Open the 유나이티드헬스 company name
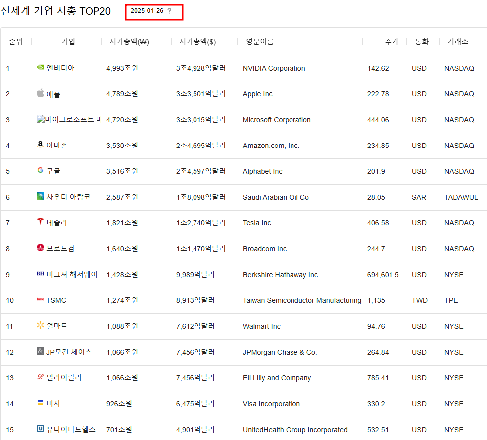The image size is (487, 440). tap(71, 429)
